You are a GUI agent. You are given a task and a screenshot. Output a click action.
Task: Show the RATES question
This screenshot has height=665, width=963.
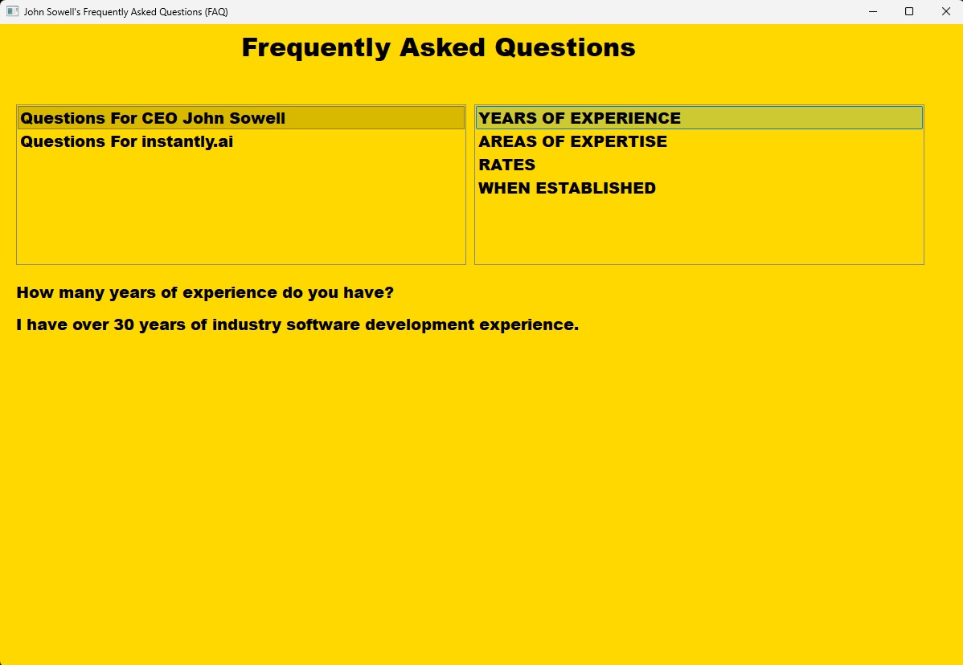tap(506, 165)
